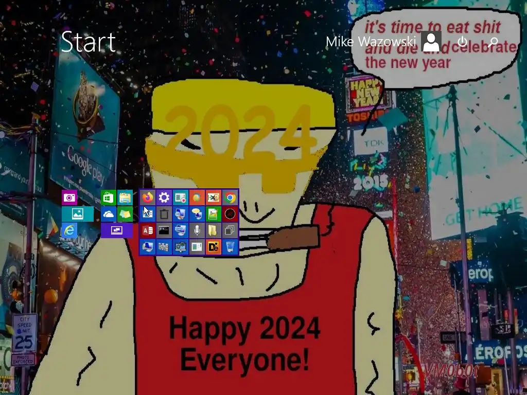Open the gray trash can tile
Image resolution: width=527 pixels, height=395 pixels.
(x=164, y=214)
